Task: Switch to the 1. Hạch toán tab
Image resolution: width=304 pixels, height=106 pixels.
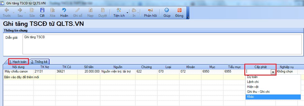Action: coord(18,62)
